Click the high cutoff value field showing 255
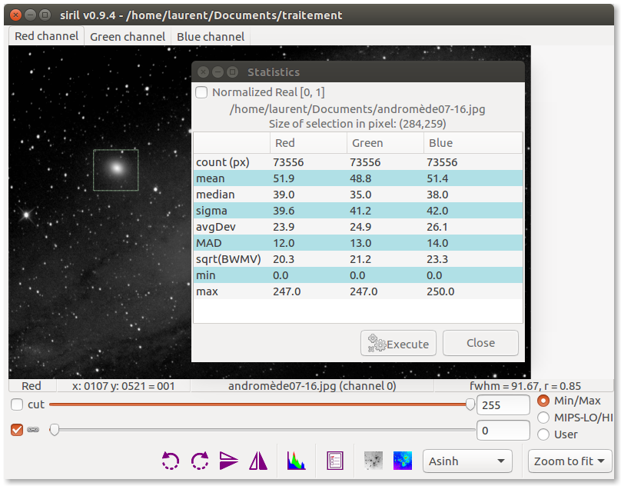 [x=503, y=405]
